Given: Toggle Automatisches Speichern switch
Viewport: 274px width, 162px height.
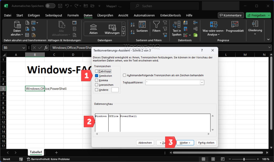Looking at the screenshot, I should [x=50, y=6].
